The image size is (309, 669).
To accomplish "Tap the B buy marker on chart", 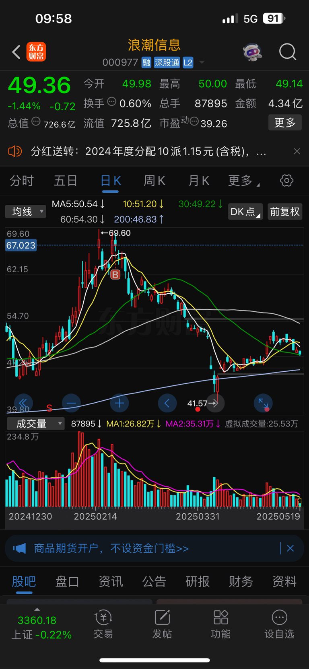I will 115,275.
